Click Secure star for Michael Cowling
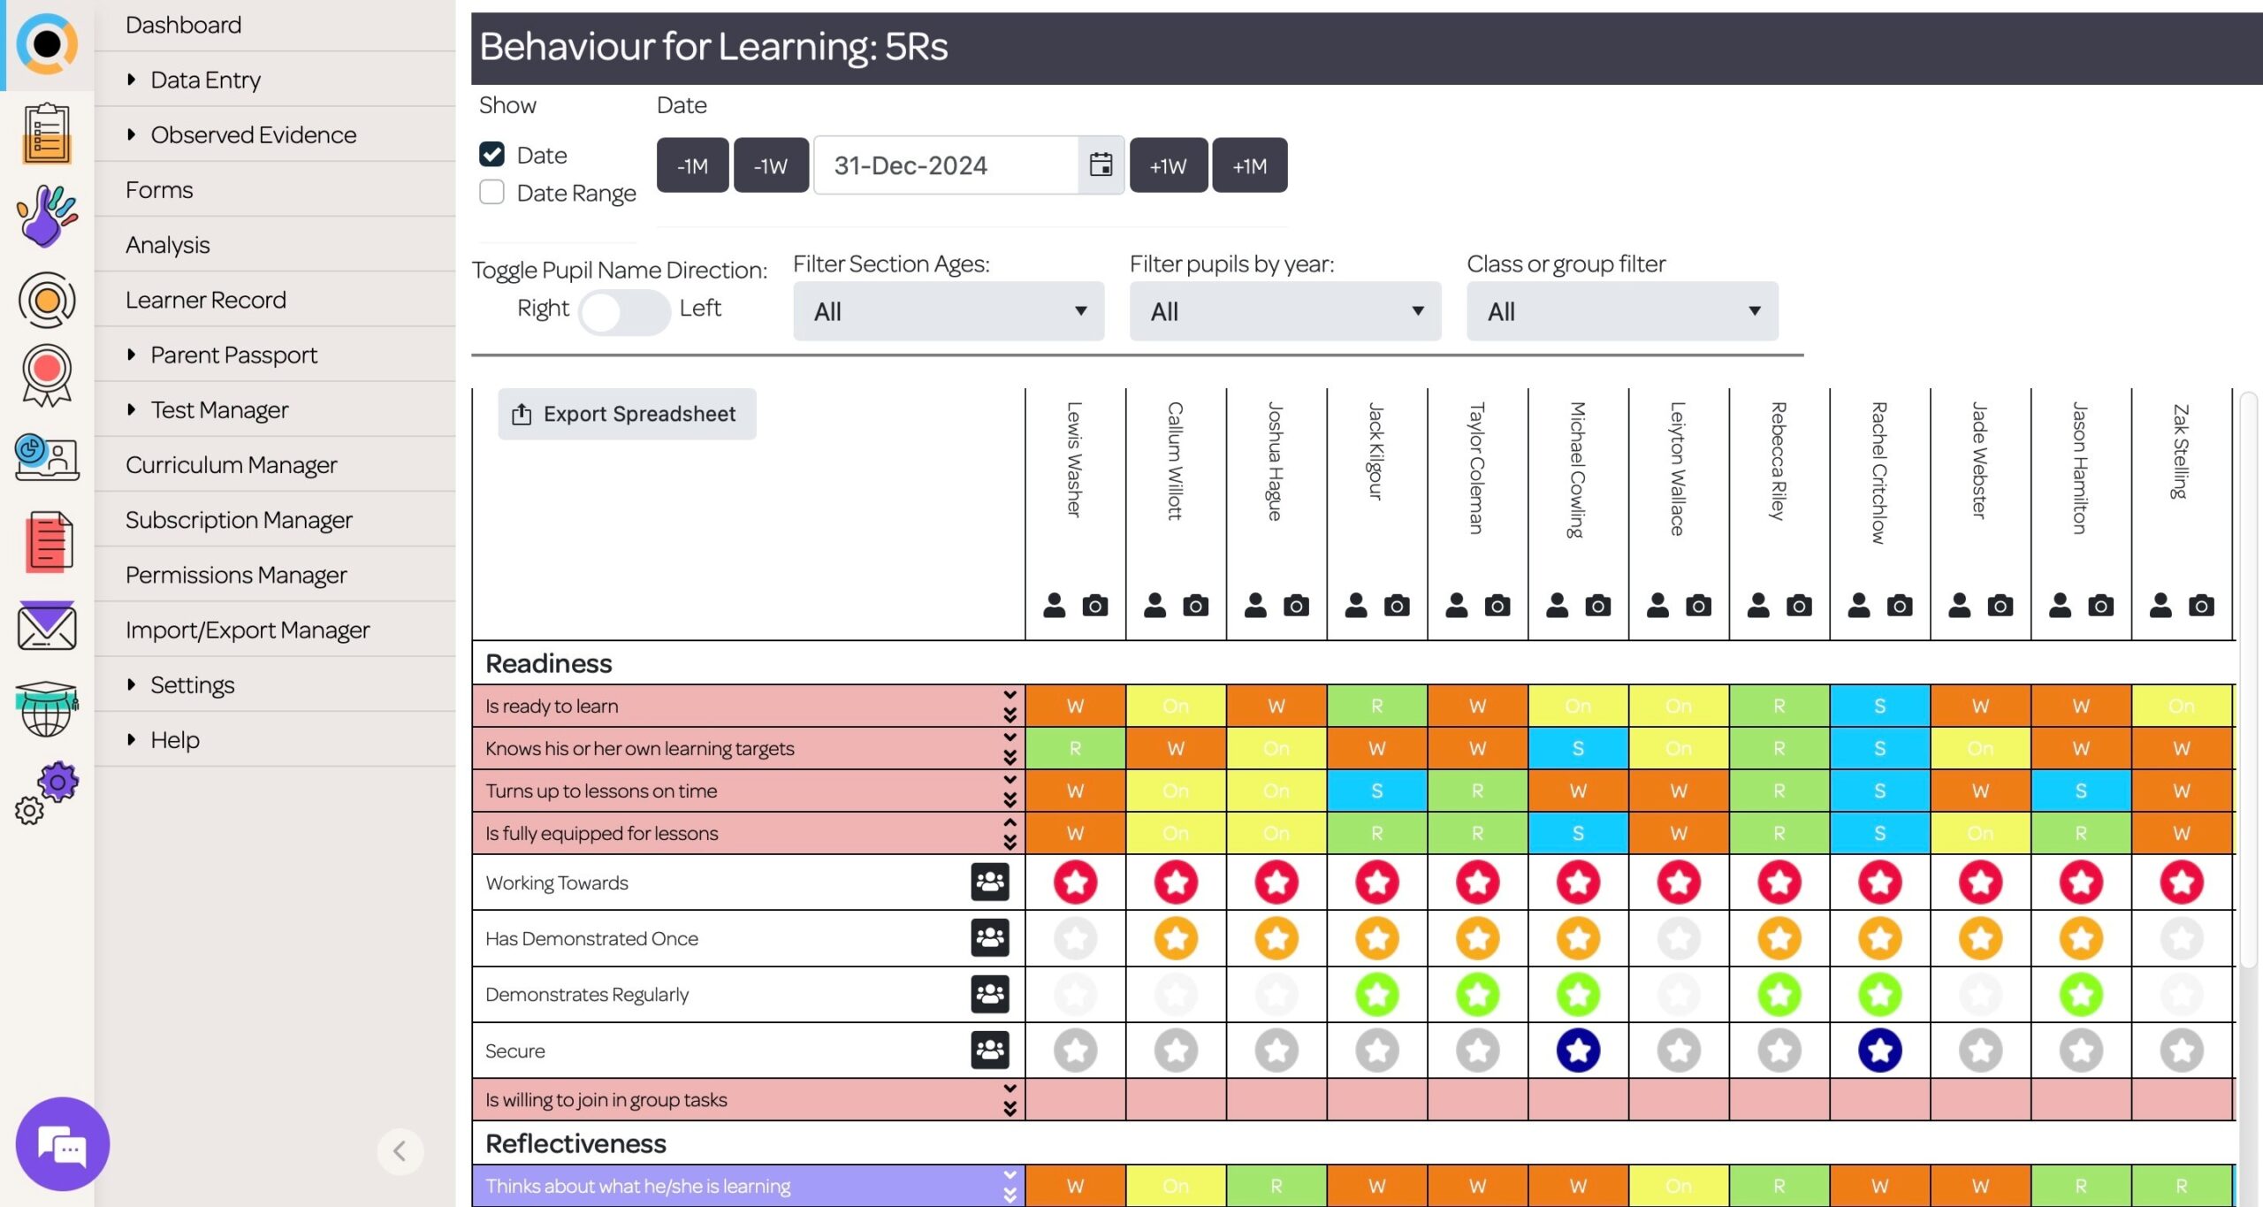 pos(1578,1050)
